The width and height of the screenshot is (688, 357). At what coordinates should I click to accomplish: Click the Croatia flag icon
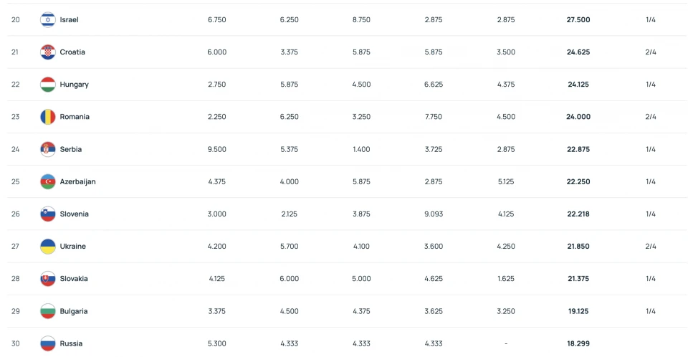[x=48, y=52]
